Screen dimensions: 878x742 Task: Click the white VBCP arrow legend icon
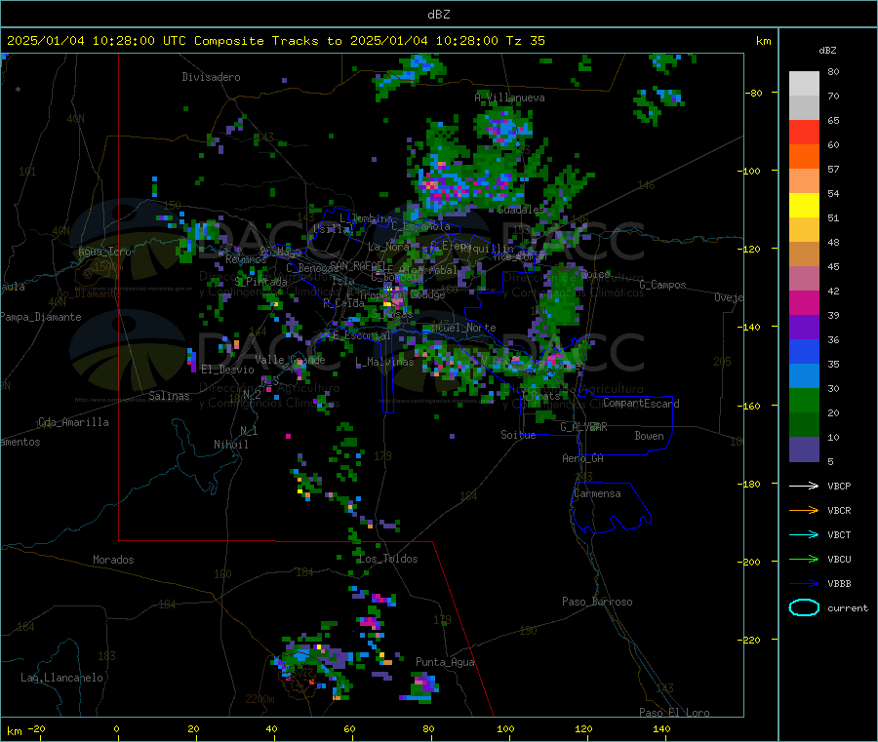pyautogui.click(x=804, y=486)
